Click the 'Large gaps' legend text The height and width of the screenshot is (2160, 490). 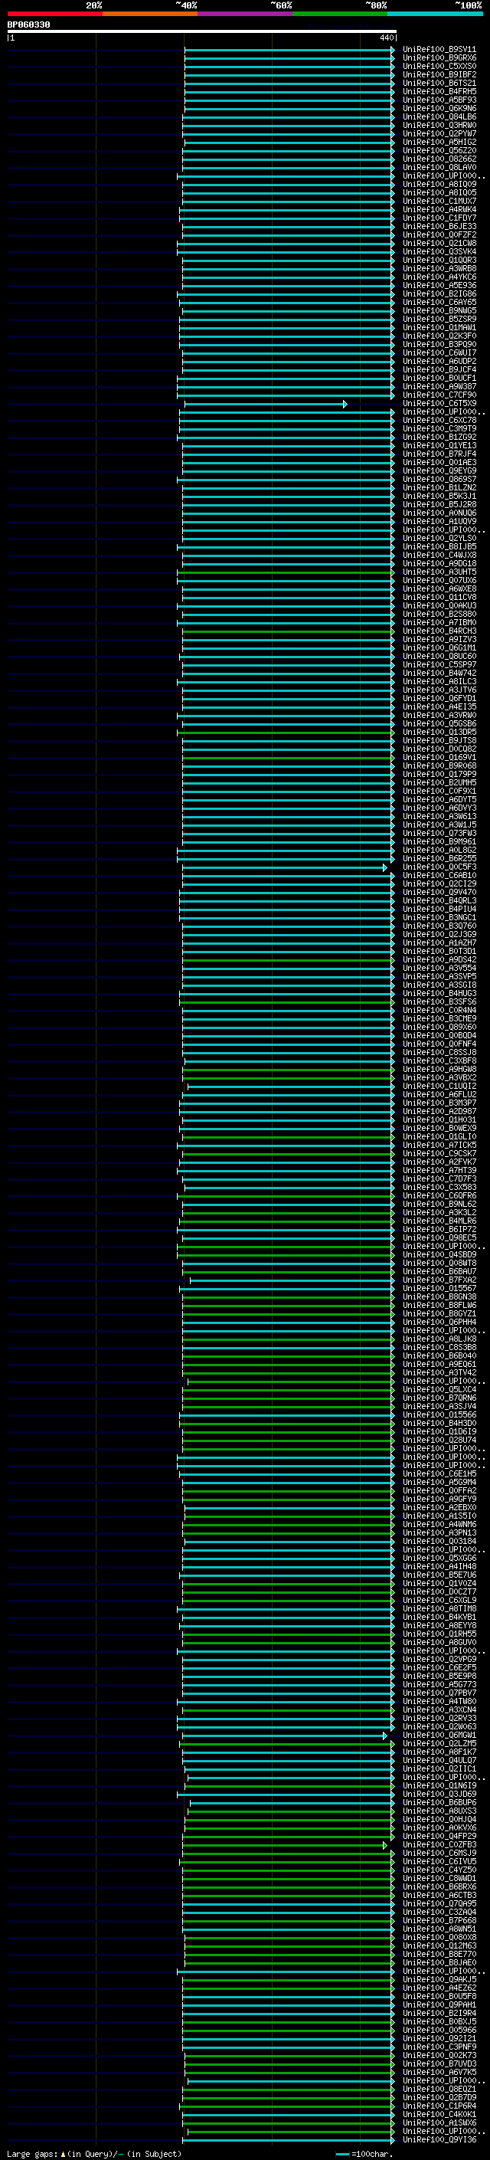[33, 2153]
